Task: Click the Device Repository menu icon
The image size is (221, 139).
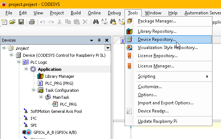Action: [x=129, y=39]
